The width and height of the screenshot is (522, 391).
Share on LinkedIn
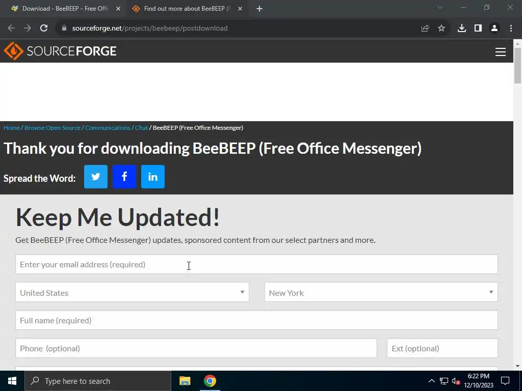[x=153, y=177]
